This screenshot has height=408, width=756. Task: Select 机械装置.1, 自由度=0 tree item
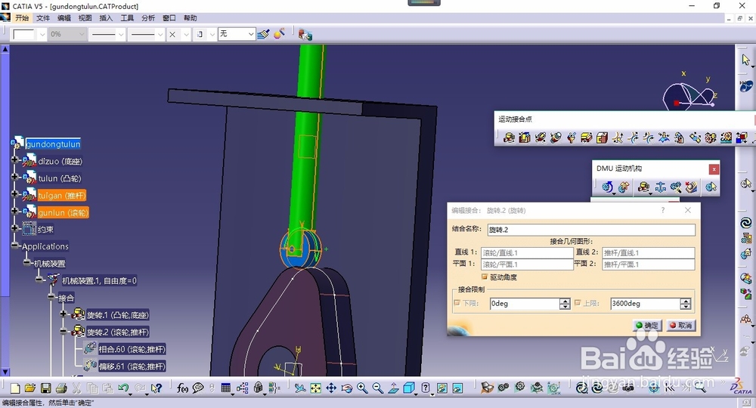pyautogui.click(x=99, y=280)
